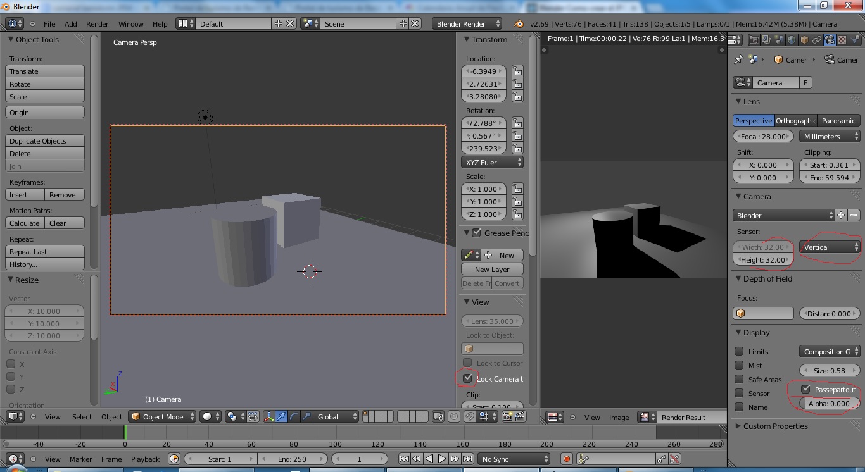Click the Duplicate Objects button
Image resolution: width=865 pixels, height=472 pixels.
45,141
